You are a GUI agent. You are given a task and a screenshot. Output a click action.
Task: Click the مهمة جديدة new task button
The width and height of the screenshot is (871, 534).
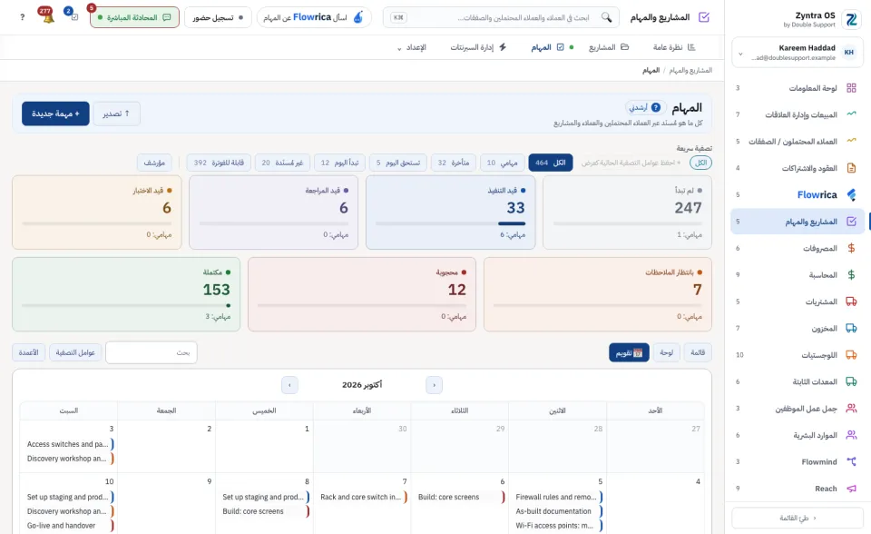[x=55, y=114]
